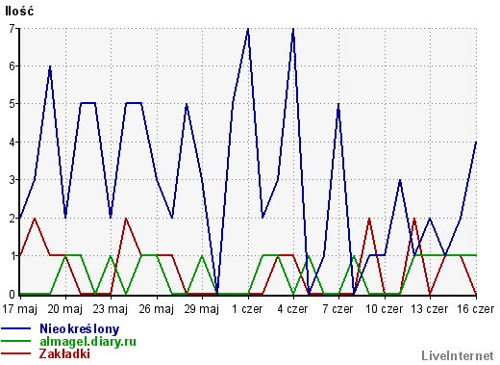Screen dimensions: 500x365
Task: Select the almagel.diary.ru legend entry
Action: point(87,342)
